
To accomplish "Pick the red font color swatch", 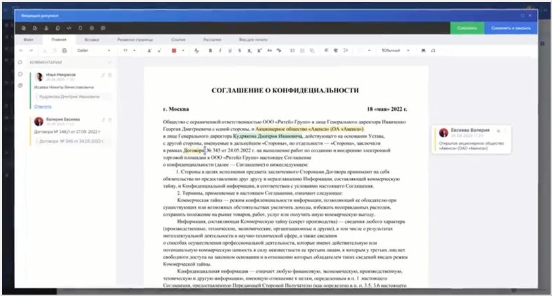I will [x=173, y=51].
